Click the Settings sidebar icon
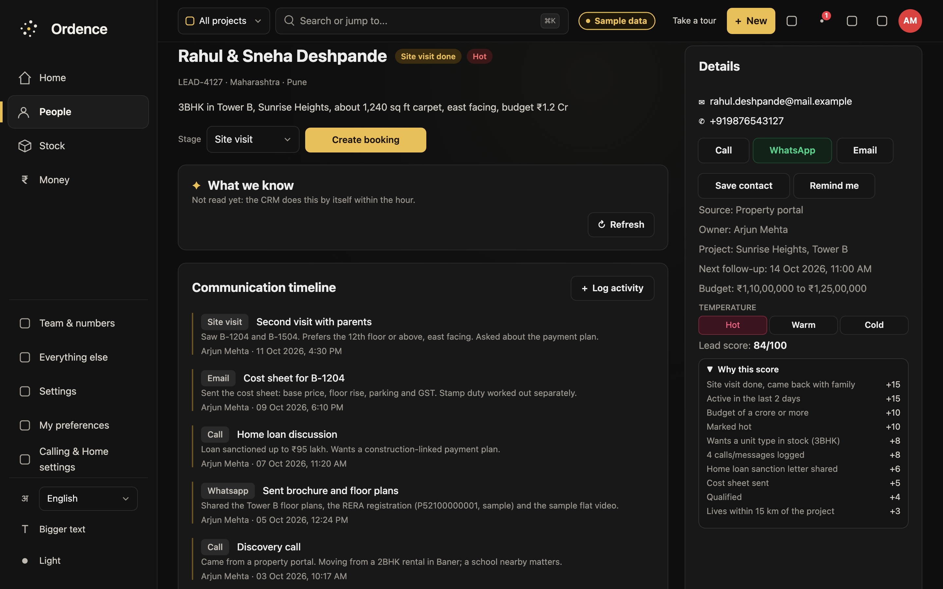The width and height of the screenshot is (943, 589). 25,391
